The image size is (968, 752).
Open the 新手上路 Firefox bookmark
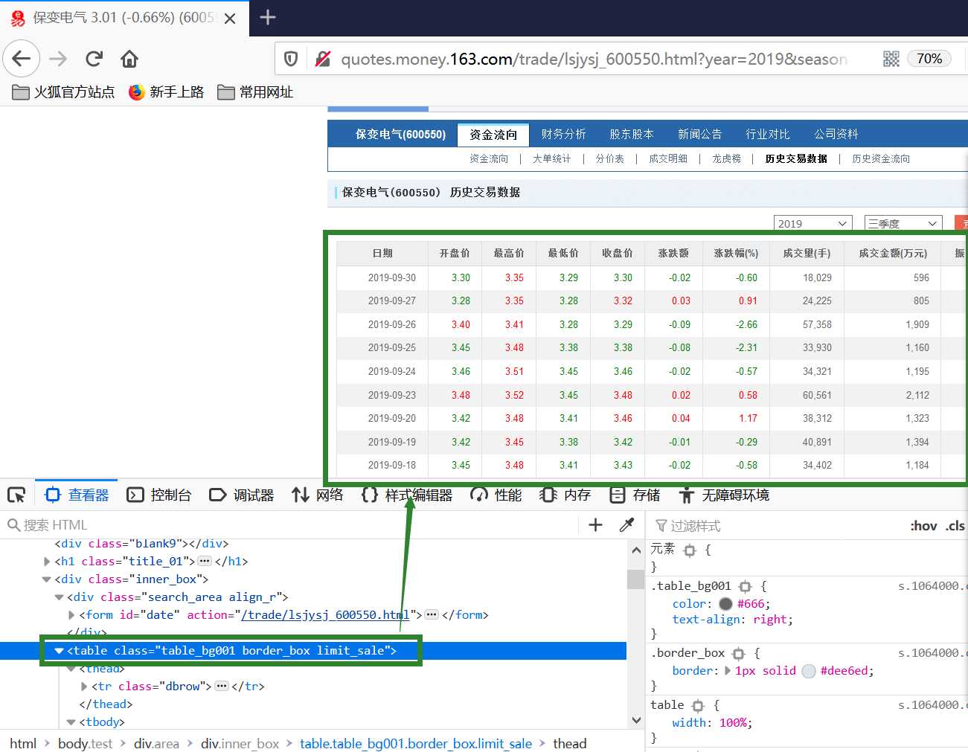[x=166, y=92]
